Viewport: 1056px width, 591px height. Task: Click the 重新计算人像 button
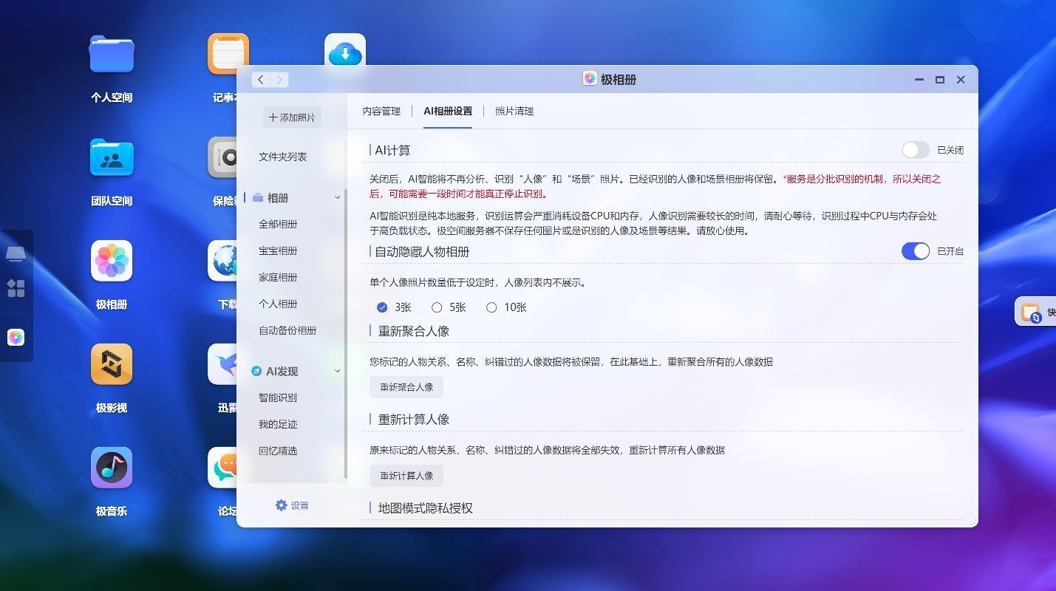pyautogui.click(x=406, y=476)
